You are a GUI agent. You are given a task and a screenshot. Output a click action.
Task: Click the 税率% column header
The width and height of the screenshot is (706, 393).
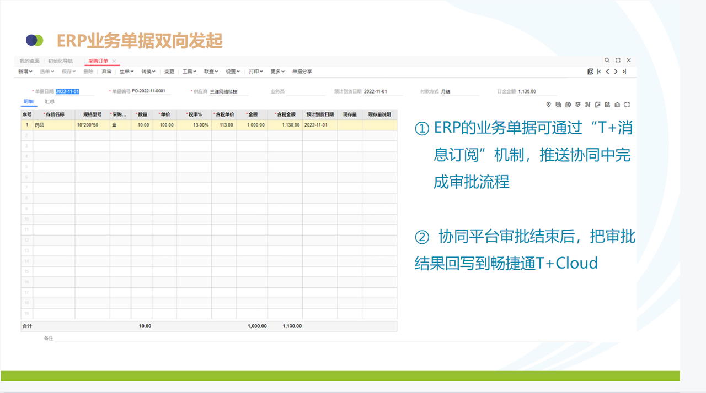(194, 114)
